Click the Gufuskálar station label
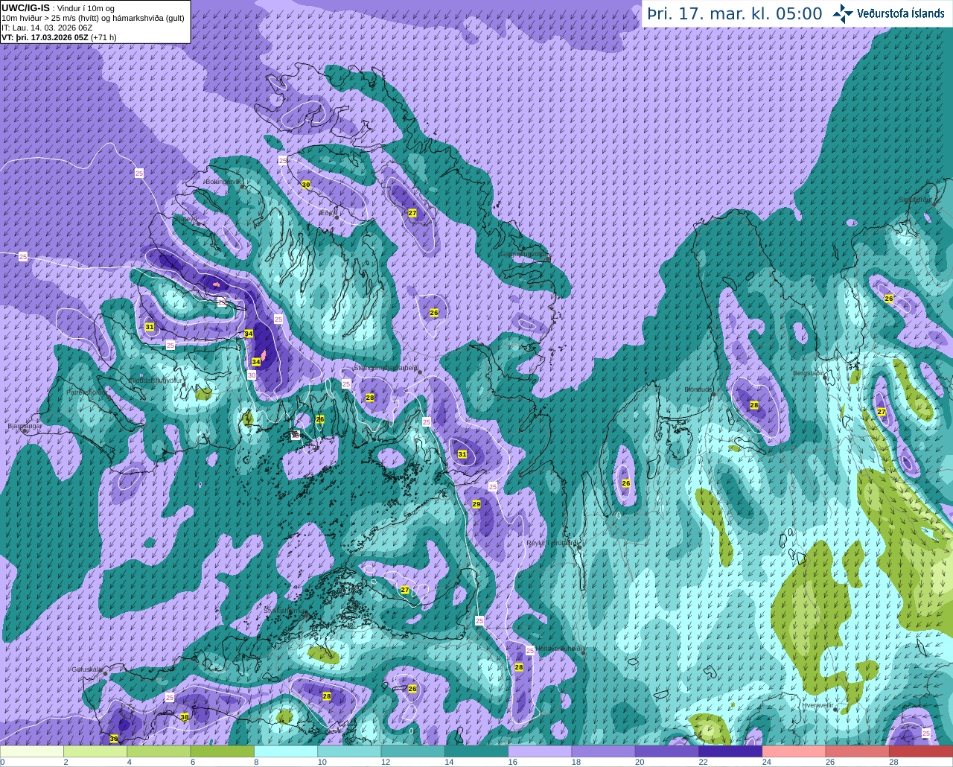Screen dimensions: 953x767 click(86, 669)
